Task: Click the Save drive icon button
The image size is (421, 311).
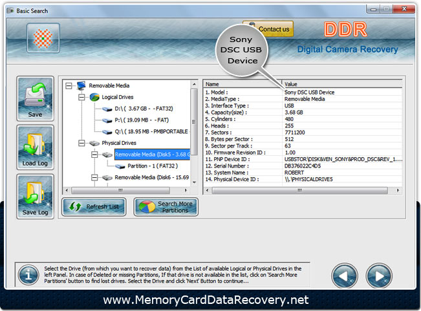Action: (x=35, y=98)
